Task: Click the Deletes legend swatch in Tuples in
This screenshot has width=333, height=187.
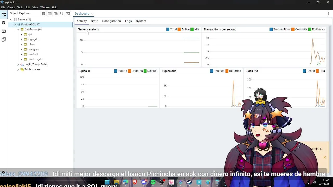Action: tap(145, 71)
